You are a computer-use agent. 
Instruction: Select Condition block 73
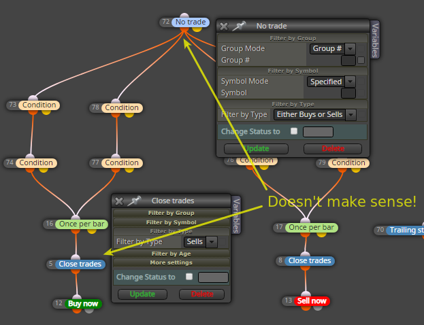point(39,105)
